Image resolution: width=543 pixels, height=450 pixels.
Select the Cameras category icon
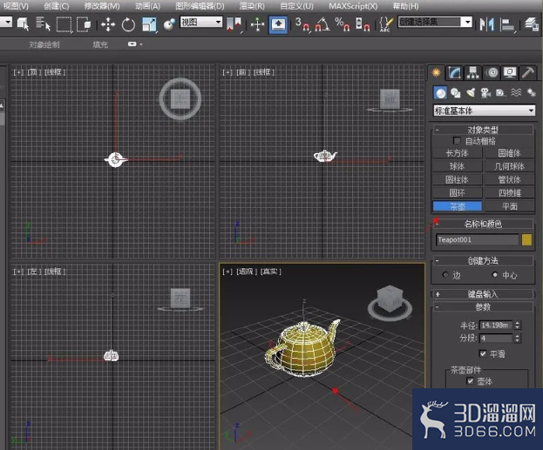pyautogui.click(x=485, y=92)
